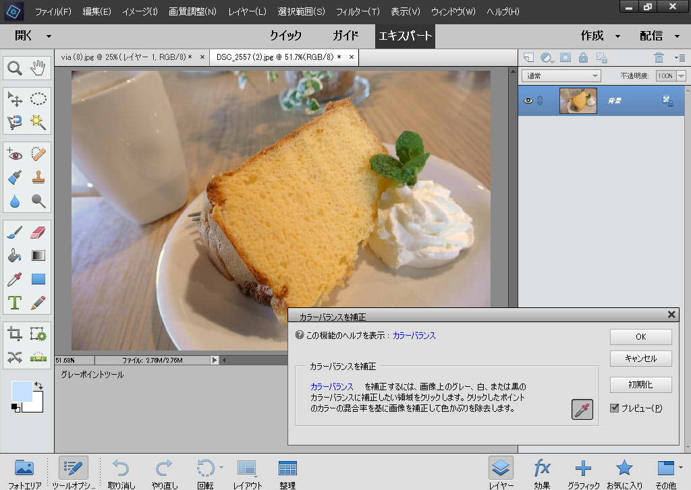The width and height of the screenshot is (691, 490).
Task: Select the Brush tool
Action: point(15,233)
